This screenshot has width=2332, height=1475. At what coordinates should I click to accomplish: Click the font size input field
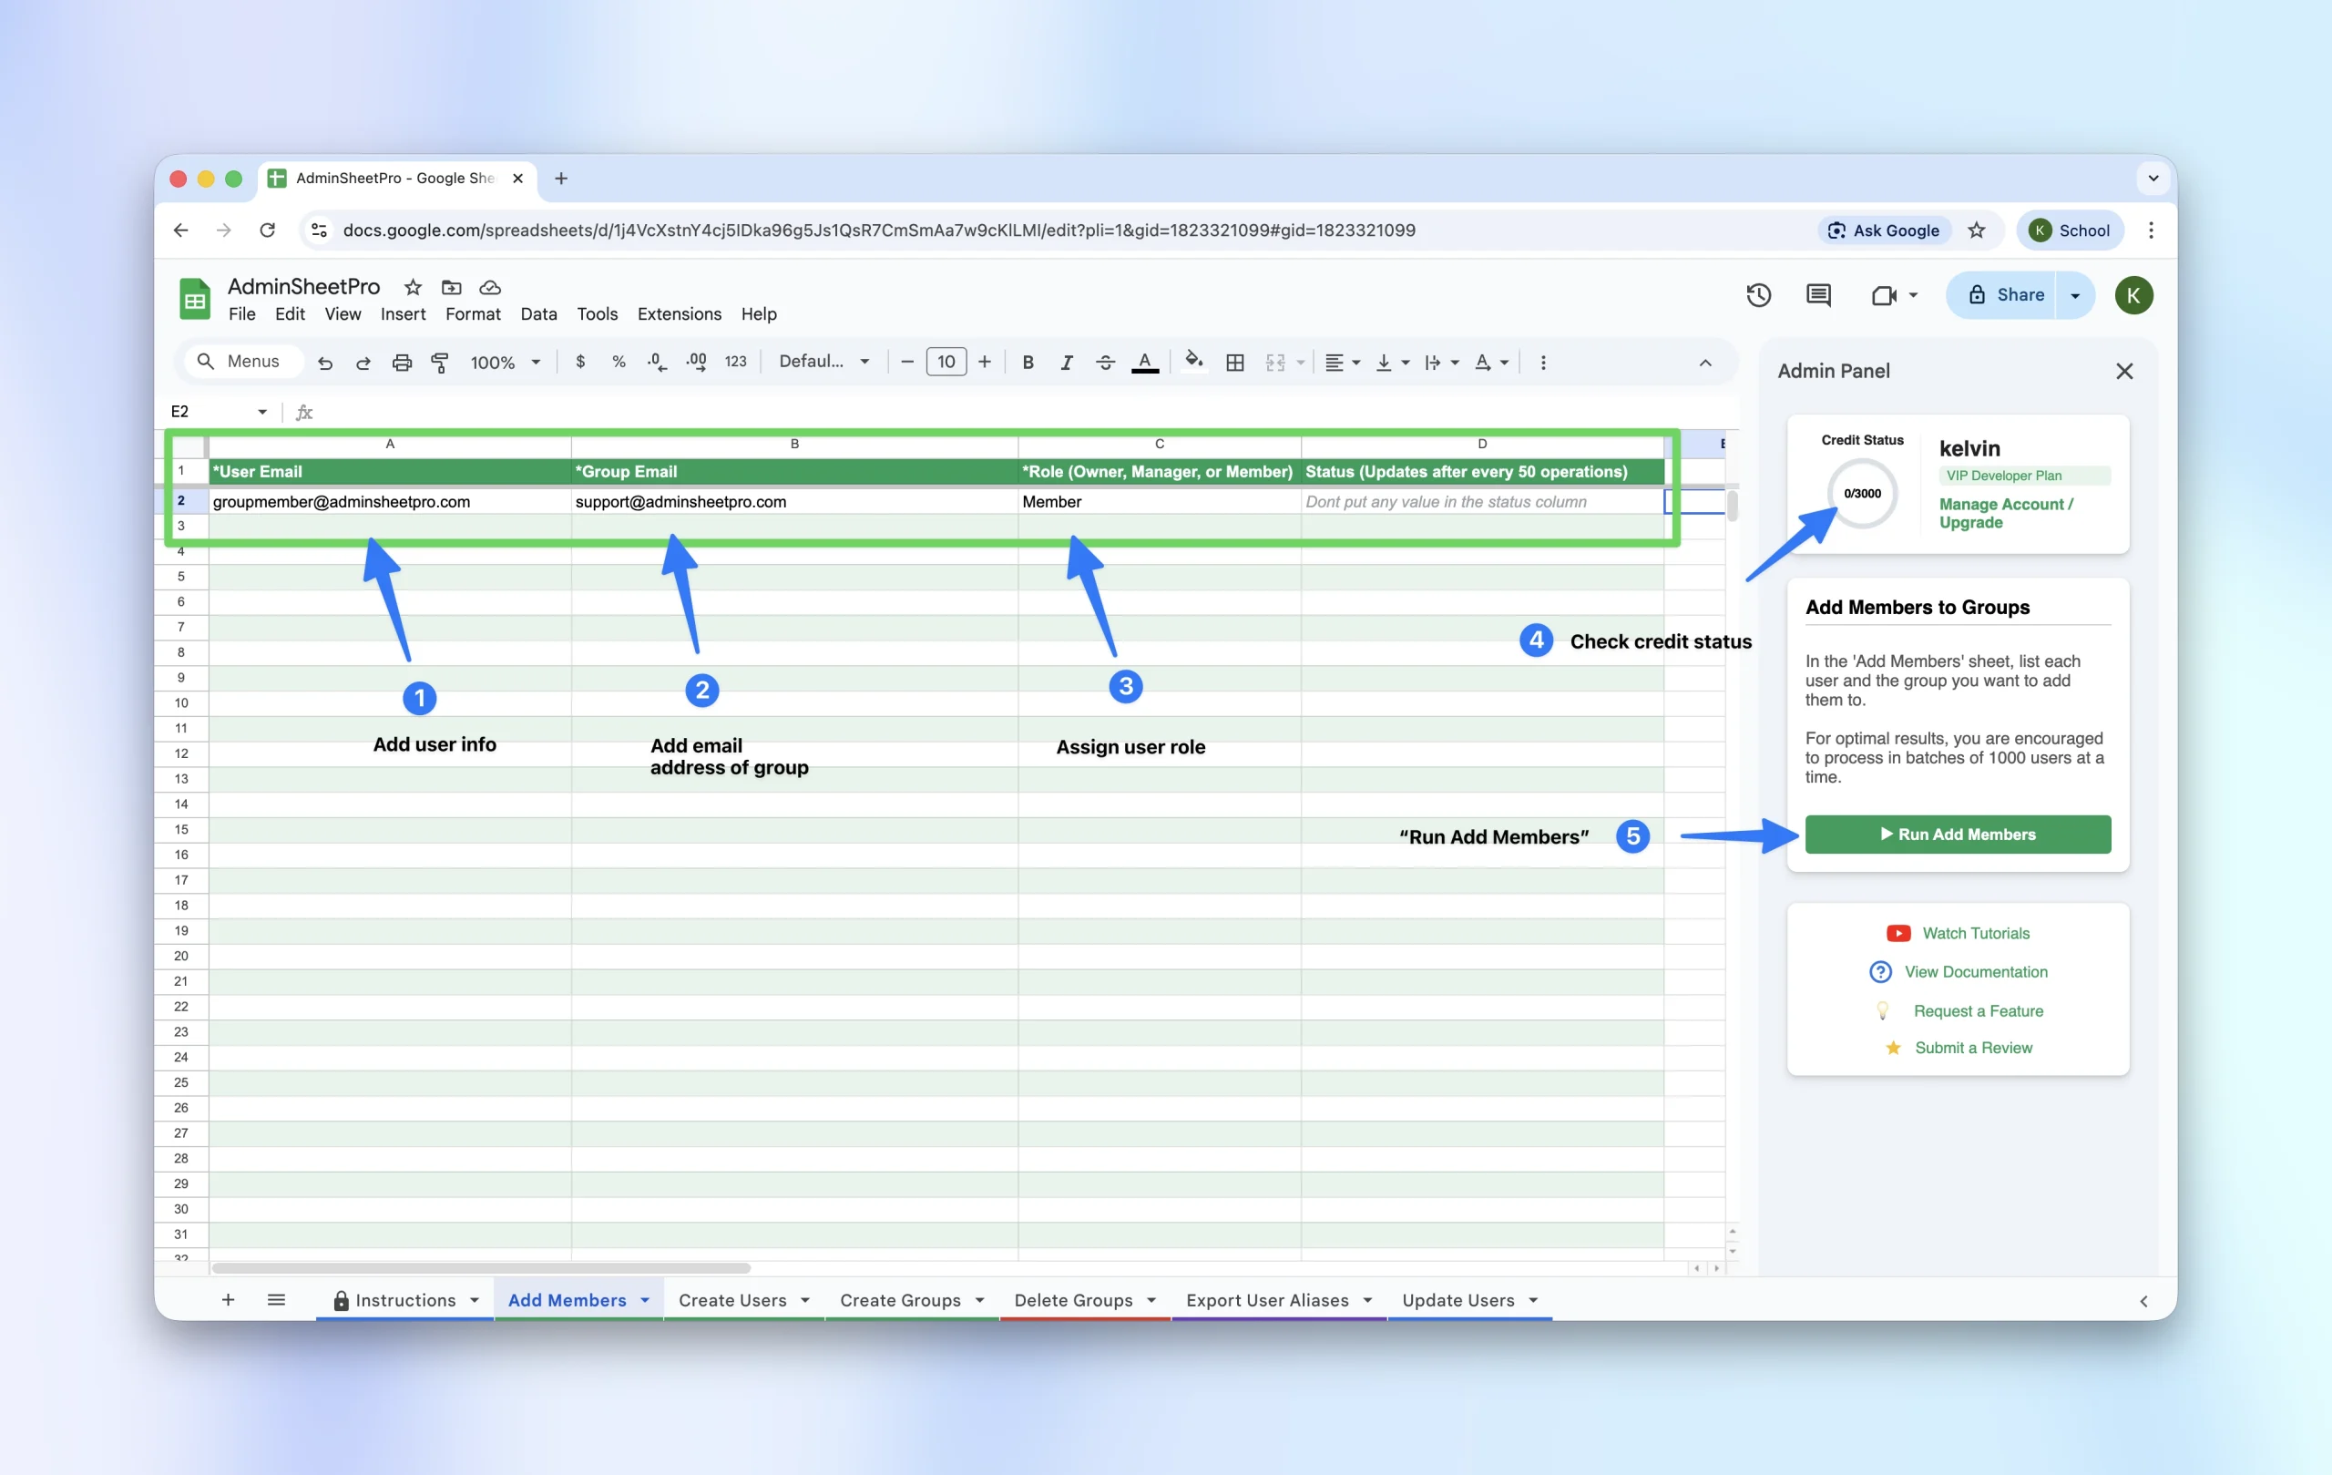[946, 362]
